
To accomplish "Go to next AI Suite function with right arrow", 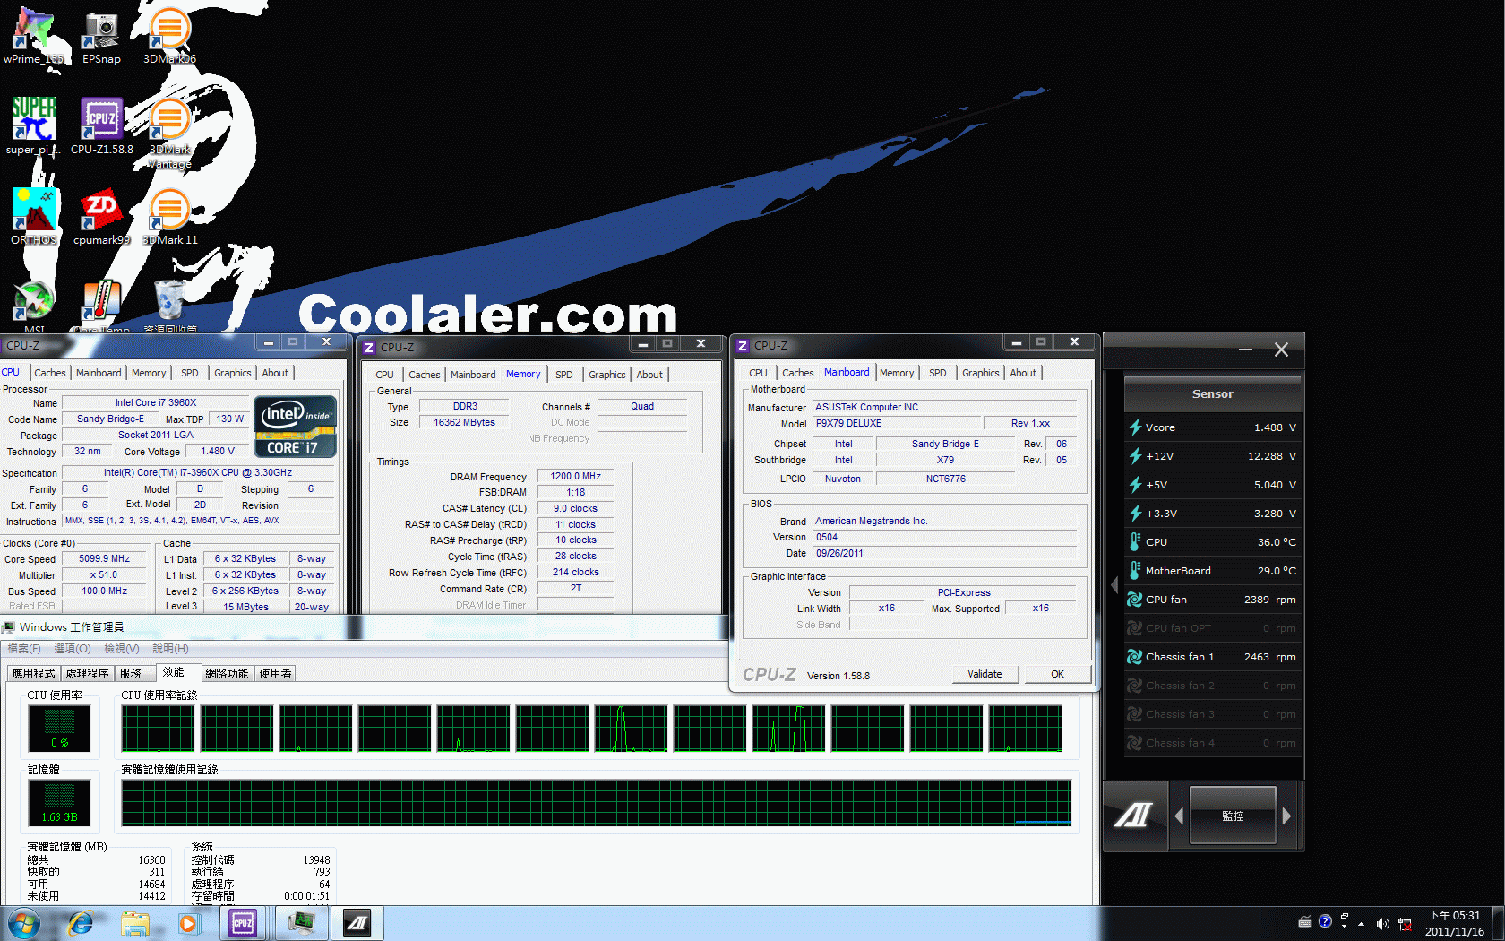I will pyautogui.click(x=1286, y=816).
